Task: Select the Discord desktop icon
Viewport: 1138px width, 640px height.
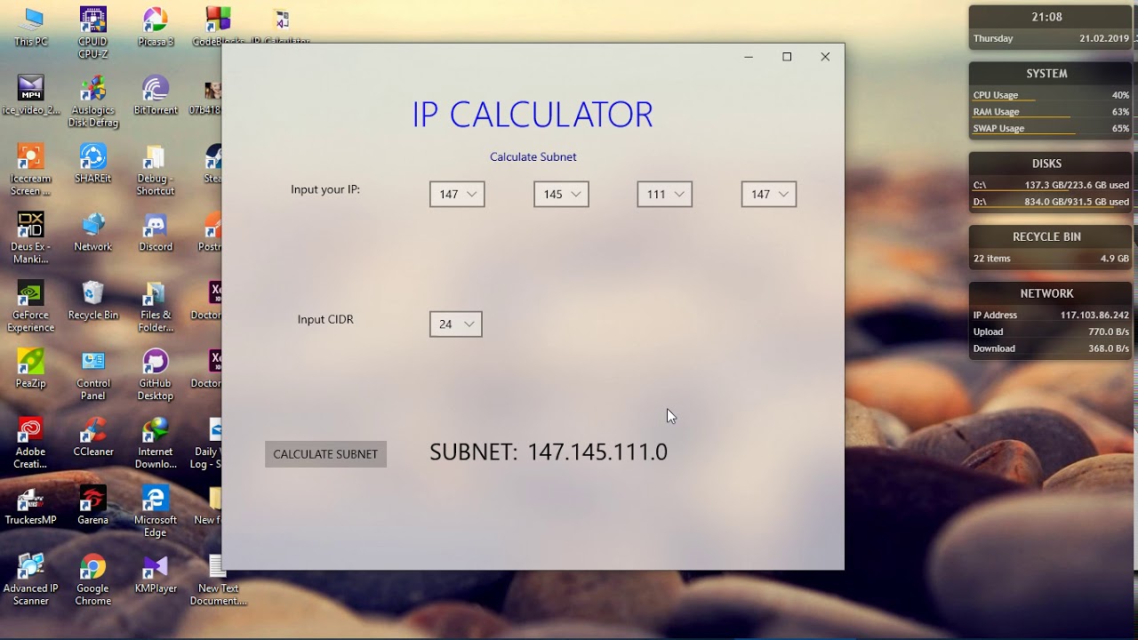Action: click(x=156, y=232)
